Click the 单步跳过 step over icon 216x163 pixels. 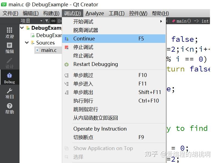[67, 75]
